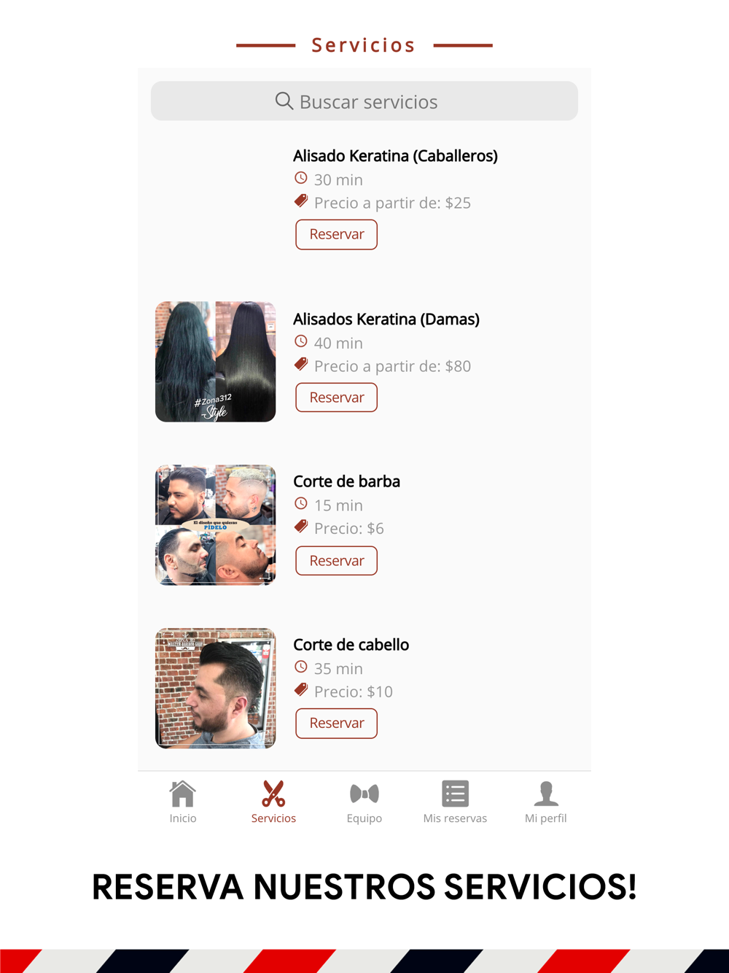729x973 pixels.
Task: Focus the Buscar servicios search field
Action: click(x=364, y=101)
